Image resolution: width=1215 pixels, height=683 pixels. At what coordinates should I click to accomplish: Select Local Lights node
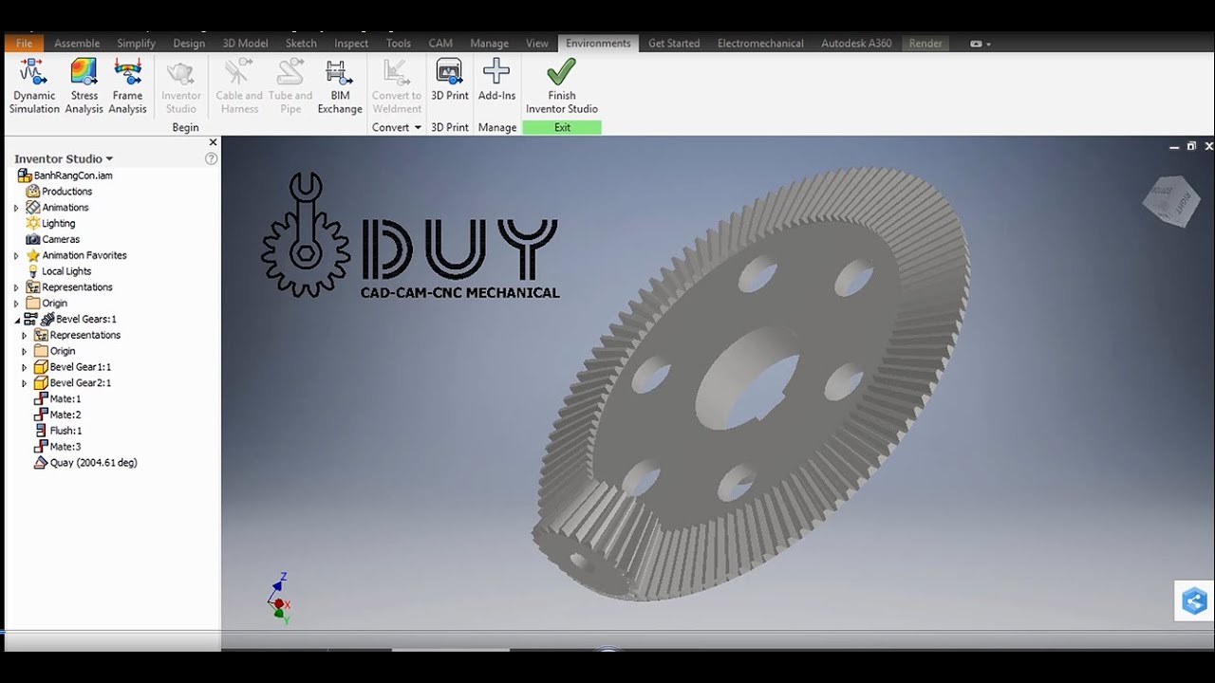59,271
